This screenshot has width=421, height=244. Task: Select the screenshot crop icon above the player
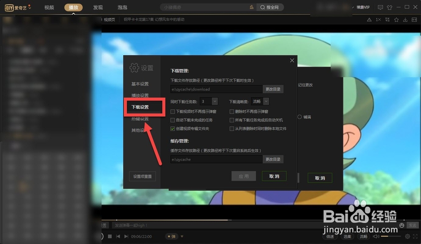tap(387, 20)
